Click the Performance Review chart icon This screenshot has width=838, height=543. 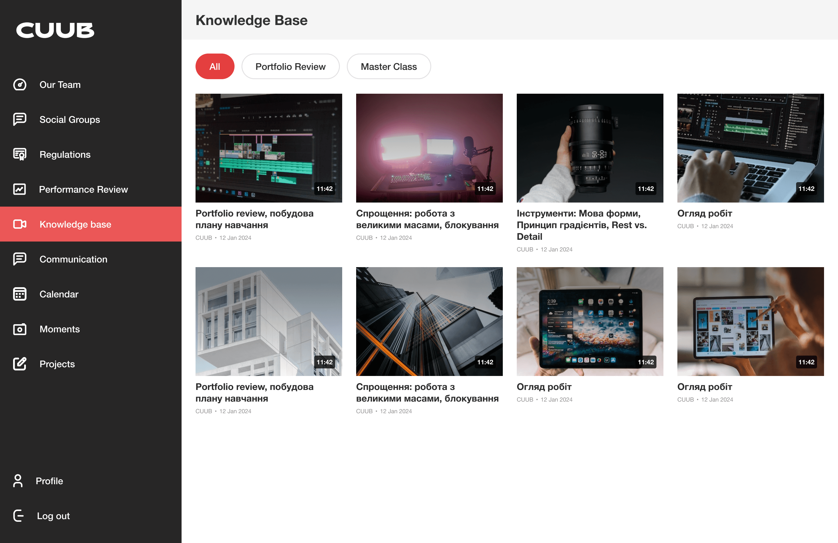[x=20, y=189]
